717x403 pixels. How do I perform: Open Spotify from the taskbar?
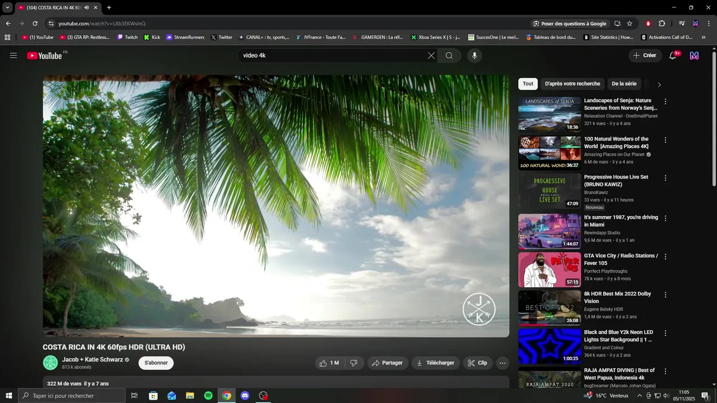click(208, 396)
